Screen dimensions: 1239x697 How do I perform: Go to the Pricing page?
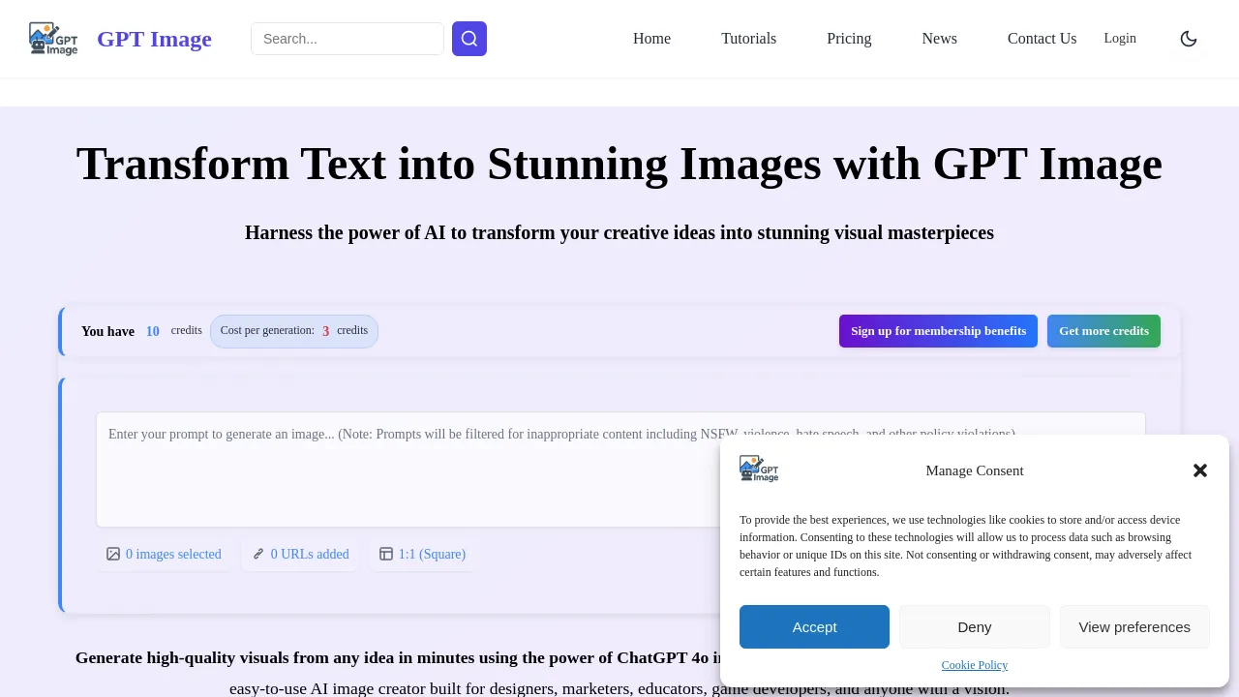(x=849, y=39)
